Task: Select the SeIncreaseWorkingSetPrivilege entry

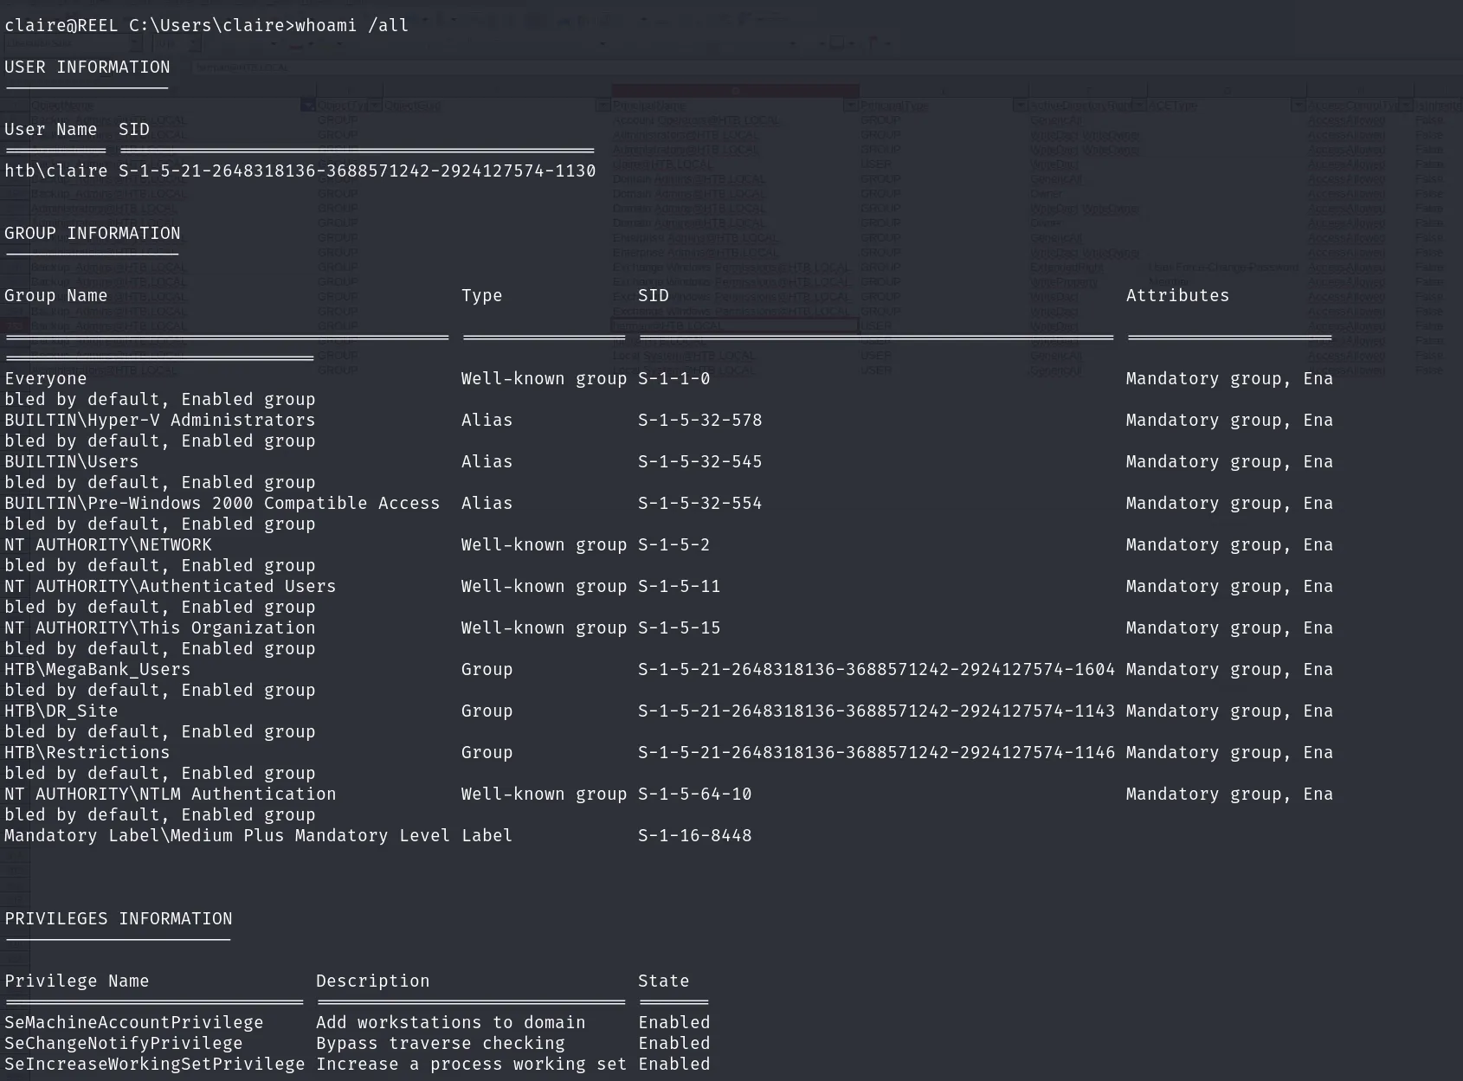Action: 155,1064
